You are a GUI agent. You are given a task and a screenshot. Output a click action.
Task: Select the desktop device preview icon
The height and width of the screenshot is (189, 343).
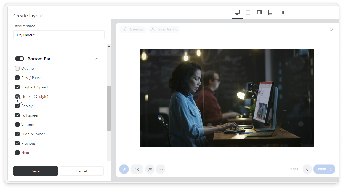[x=237, y=12]
